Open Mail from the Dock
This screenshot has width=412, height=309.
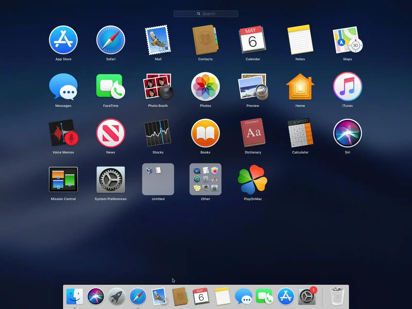[x=159, y=297]
